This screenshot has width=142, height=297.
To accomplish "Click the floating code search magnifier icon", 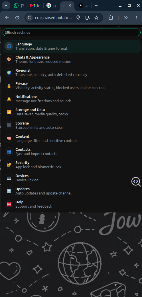I will [136, 182].
